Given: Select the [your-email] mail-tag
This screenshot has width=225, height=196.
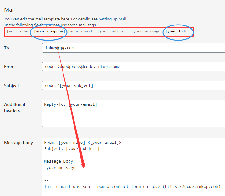Looking at the screenshot, I should (x=81, y=31).
